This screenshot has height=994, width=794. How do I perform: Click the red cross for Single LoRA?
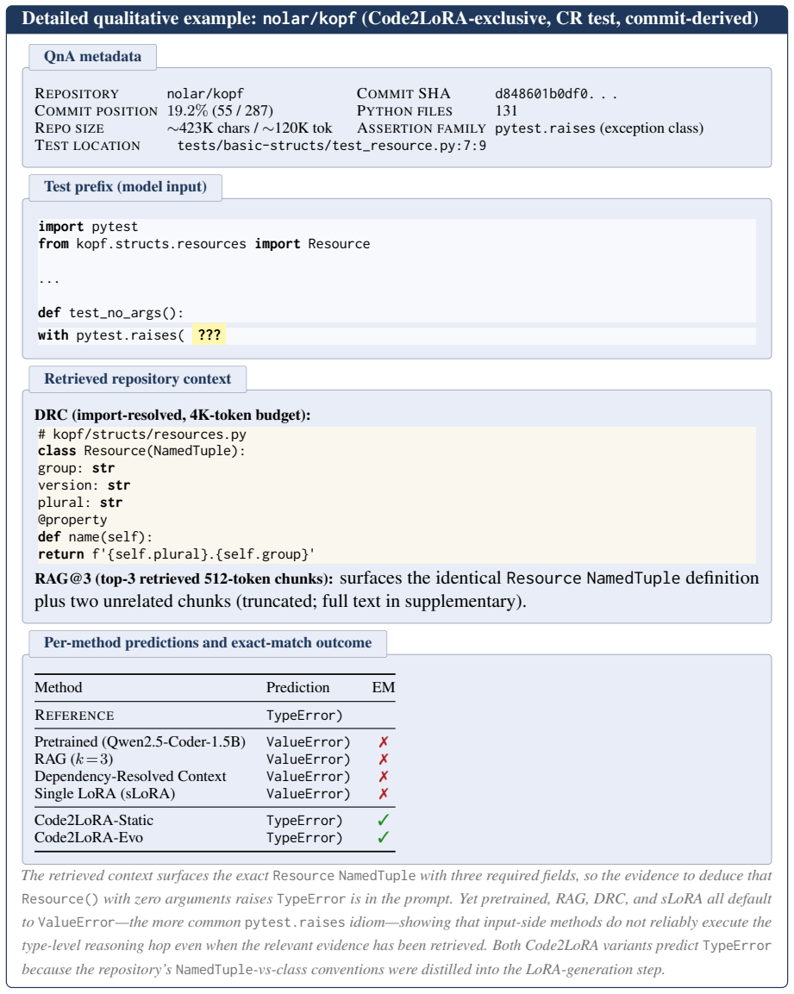tap(383, 793)
